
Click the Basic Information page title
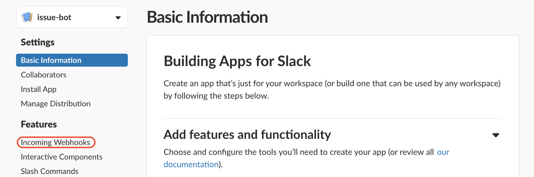[x=207, y=17]
